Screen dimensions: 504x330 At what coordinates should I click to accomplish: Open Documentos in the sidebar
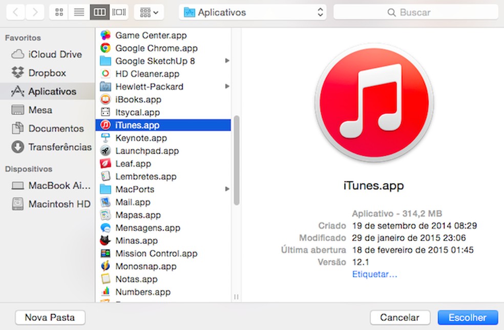(x=48, y=128)
